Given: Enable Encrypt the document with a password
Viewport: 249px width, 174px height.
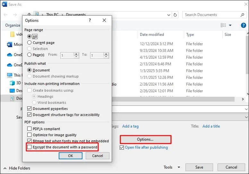Looking at the screenshot, I should pos(29,147).
